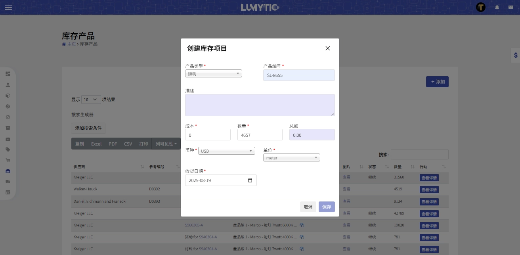Click the hamburger menu icon top left
Viewport: 520px width, 255px height.
8,8
